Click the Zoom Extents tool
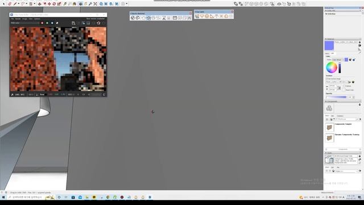364x205 pixels. 95,4
